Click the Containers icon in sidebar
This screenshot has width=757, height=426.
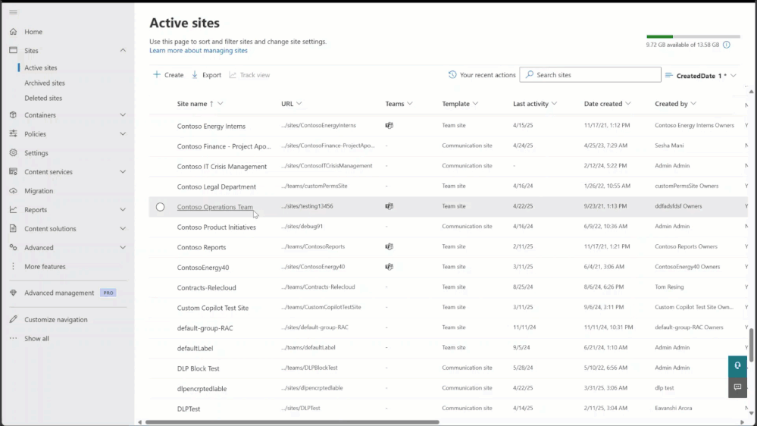click(13, 115)
